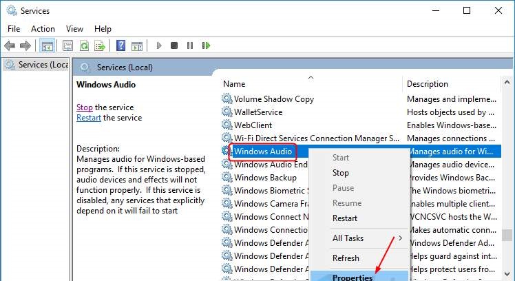Click the Refresh toolbar icon
Image resolution: width=515 pixels, height=281 pixels.
(x=84, y=45)
